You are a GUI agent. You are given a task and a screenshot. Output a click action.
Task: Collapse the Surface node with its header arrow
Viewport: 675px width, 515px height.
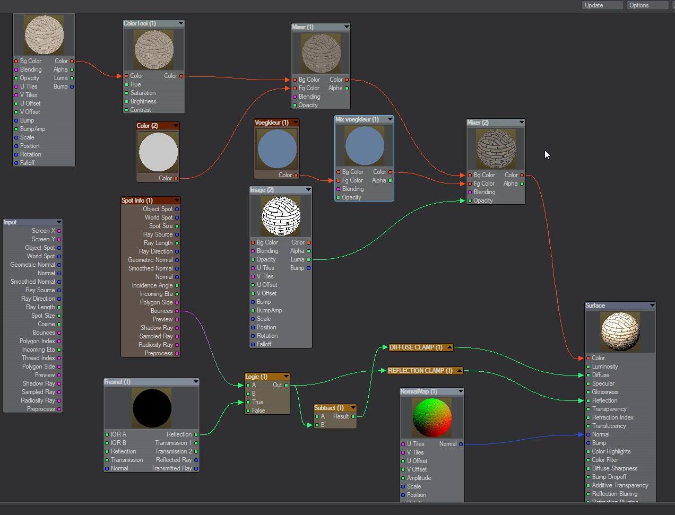pos(652,305)
